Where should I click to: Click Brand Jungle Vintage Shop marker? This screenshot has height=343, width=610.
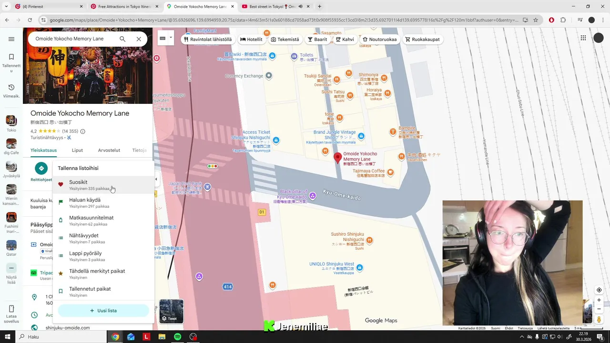(361, 136)
